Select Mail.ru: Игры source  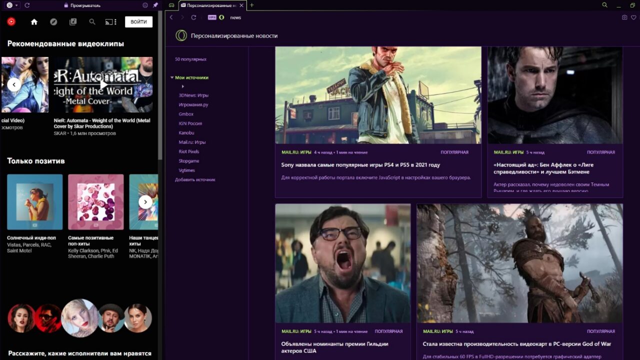point(192,142)
